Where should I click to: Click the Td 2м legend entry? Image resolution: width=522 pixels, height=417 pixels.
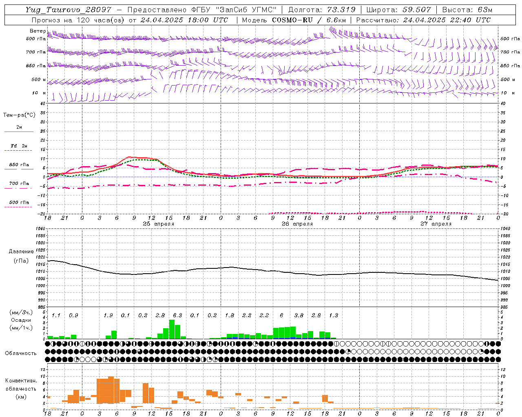tap(19, 146)
